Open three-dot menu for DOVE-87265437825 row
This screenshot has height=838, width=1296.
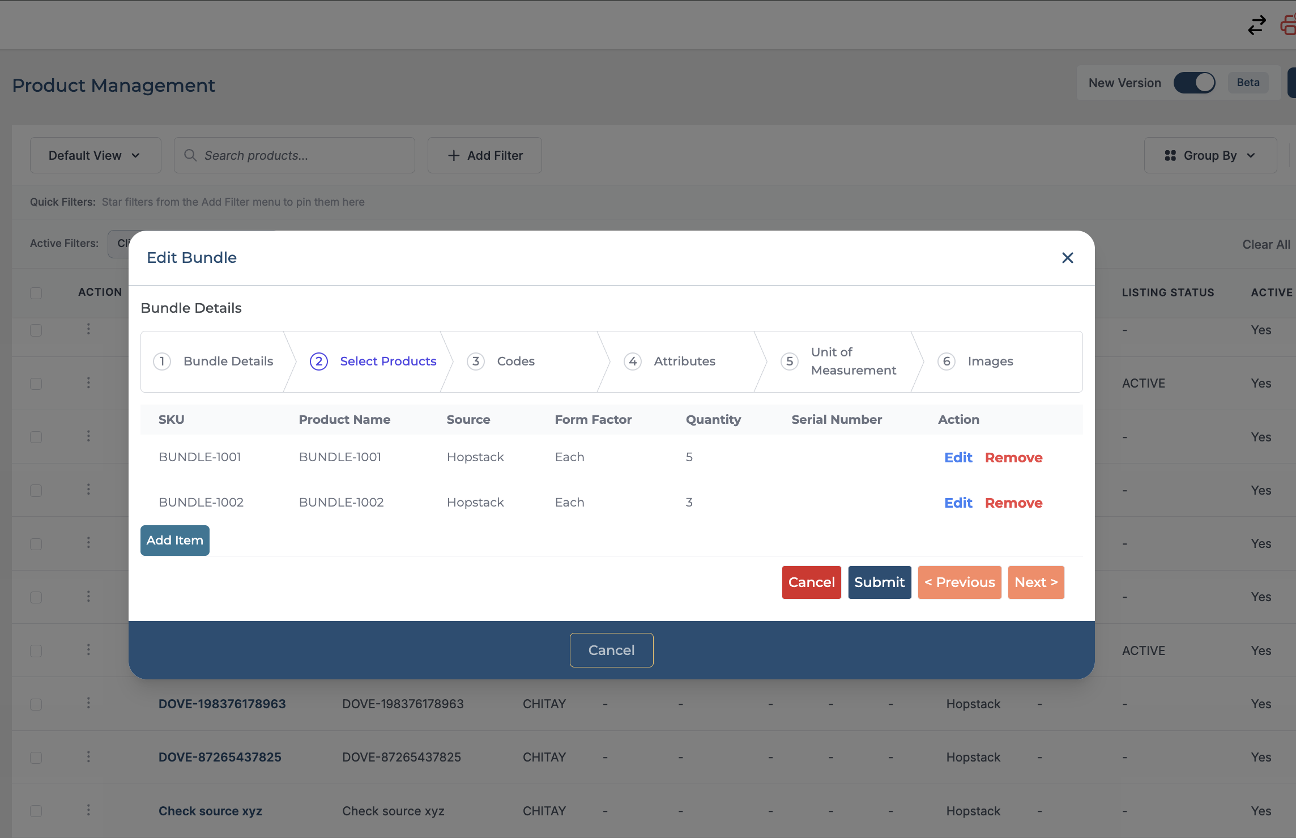pyautogui.click(x=88, y=757)
